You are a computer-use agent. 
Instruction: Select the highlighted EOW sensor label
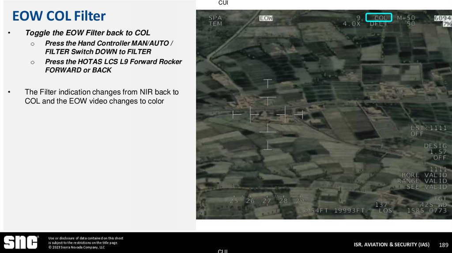click(266, 18)
